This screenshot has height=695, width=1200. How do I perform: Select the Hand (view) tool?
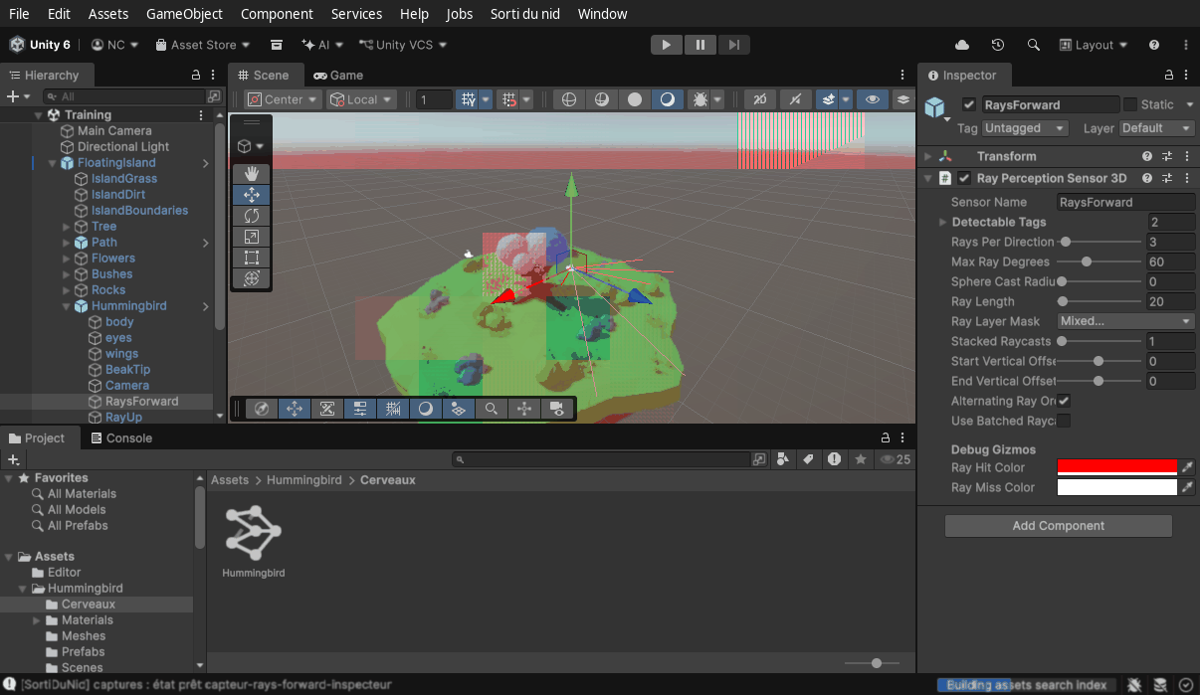[251, 174]
